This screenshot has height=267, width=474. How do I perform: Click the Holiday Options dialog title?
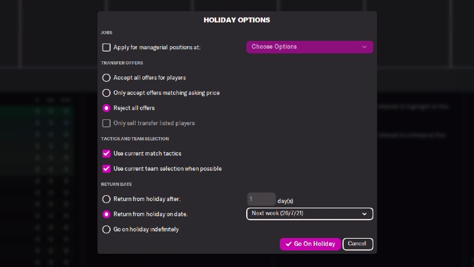(x=237, y=20)
